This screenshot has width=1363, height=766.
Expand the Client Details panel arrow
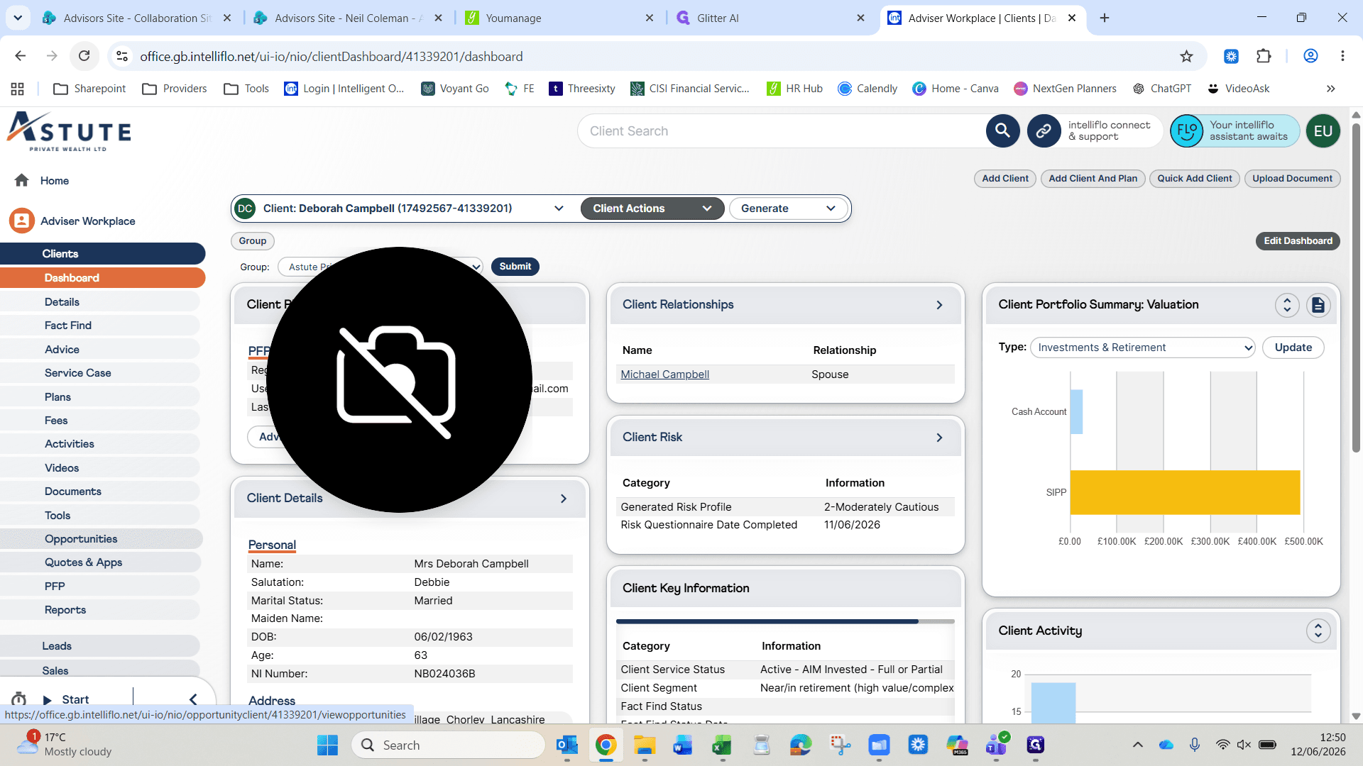click(563, 499)
